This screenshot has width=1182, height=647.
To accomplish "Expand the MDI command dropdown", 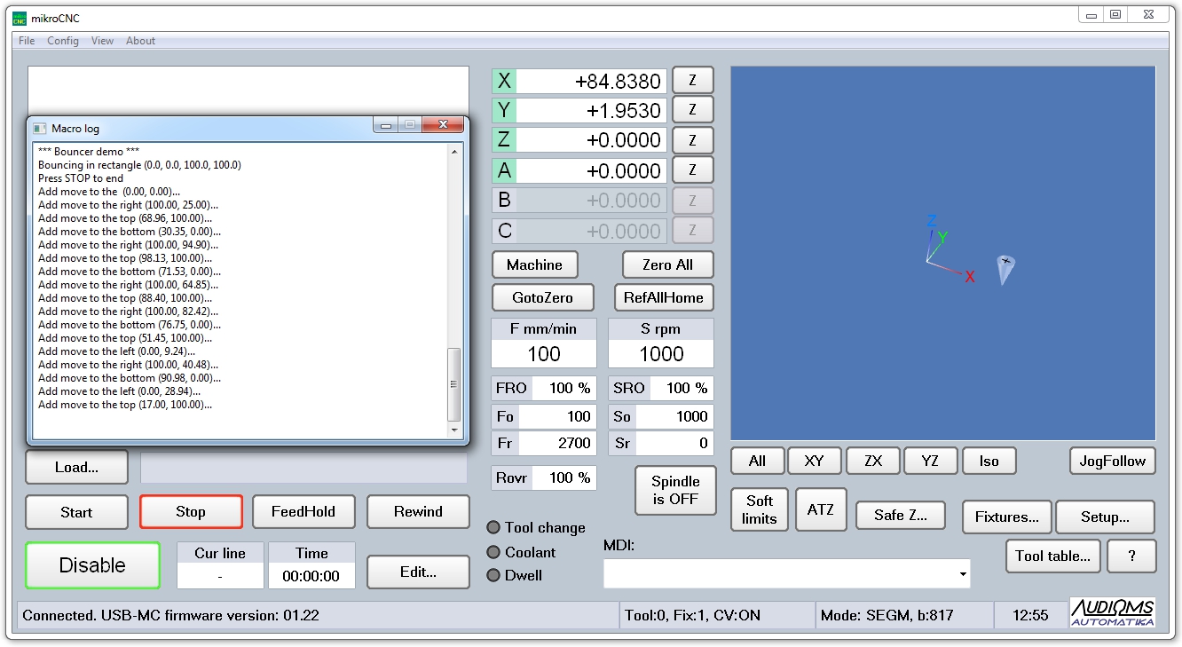I will 963,575.
